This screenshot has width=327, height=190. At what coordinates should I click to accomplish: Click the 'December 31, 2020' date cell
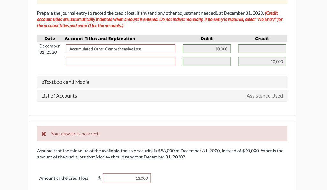49,49
